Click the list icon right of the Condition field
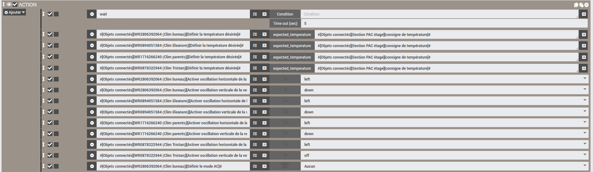593x172 pixels. tap(584, 14)
